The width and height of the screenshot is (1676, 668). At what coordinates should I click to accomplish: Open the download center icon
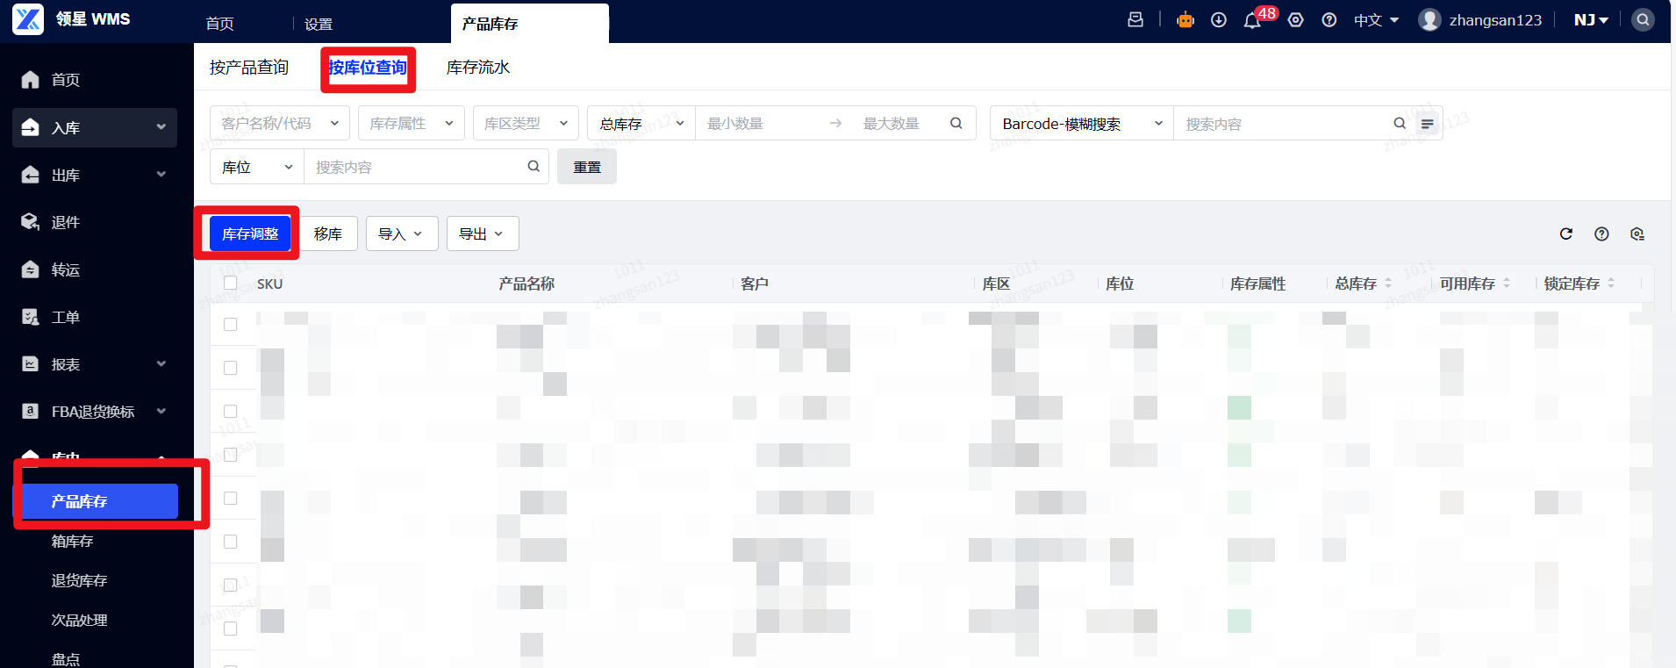pos(1219,19)
